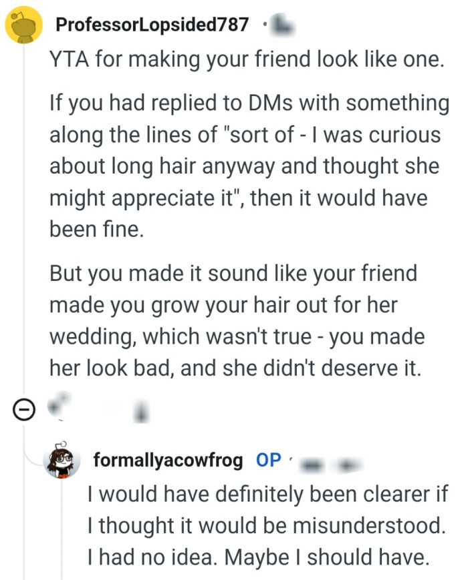Collapse ProfessorLopsided787's comment with the minus icon
Viewport: 468px width, 580px height.
coord(24,409)
